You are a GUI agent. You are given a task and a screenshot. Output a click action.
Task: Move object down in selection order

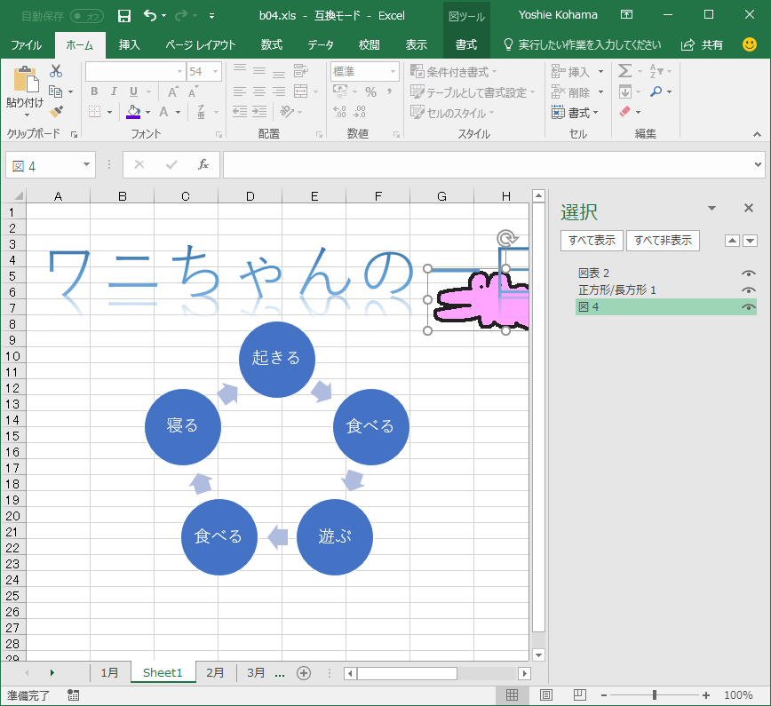(x=750, y=241)
